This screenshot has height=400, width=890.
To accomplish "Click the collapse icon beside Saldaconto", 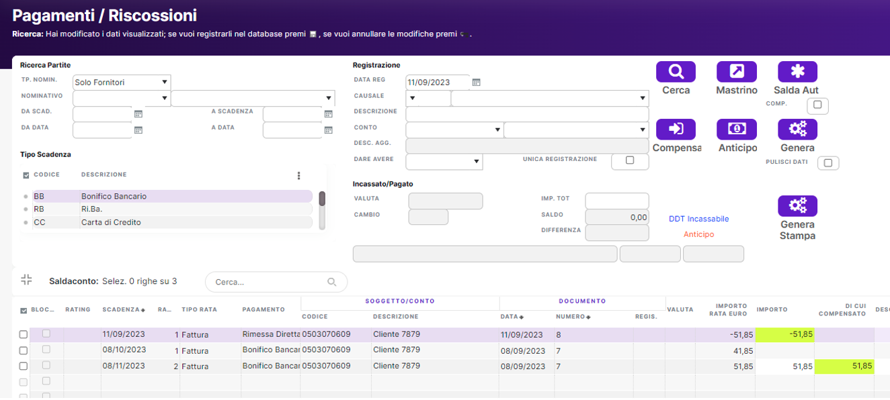I will click(x=26, y=280).
